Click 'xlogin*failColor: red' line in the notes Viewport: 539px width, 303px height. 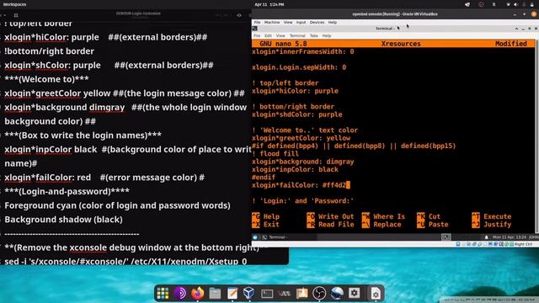pyautogui.click(x=104, y=178)
